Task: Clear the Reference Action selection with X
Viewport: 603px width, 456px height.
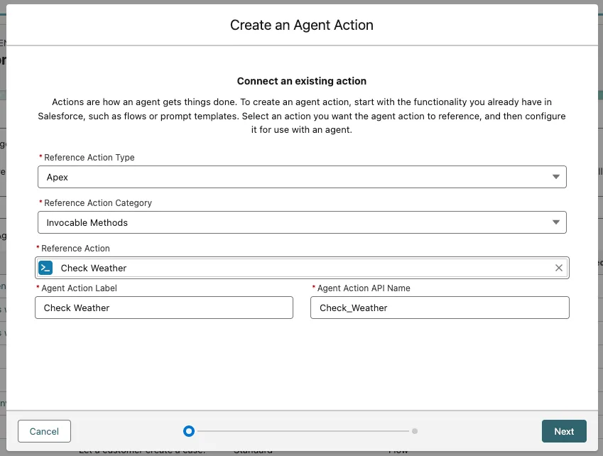Action: (x=558, y=268)
